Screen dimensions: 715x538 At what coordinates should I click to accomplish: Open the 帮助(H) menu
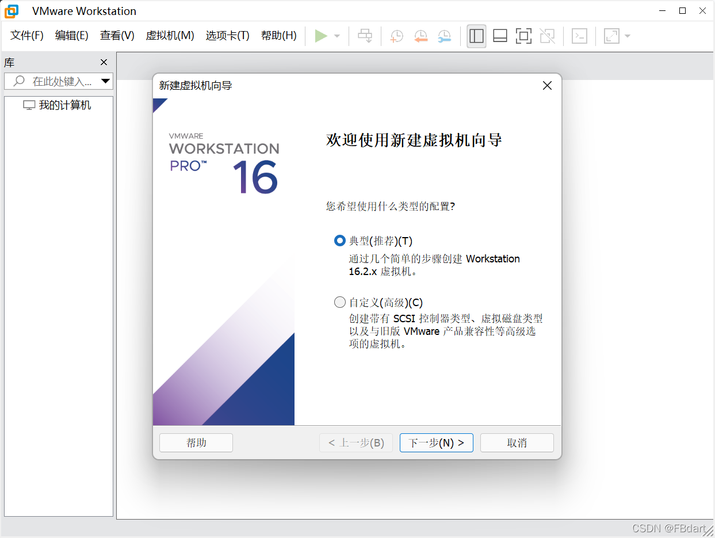point(279,36)
